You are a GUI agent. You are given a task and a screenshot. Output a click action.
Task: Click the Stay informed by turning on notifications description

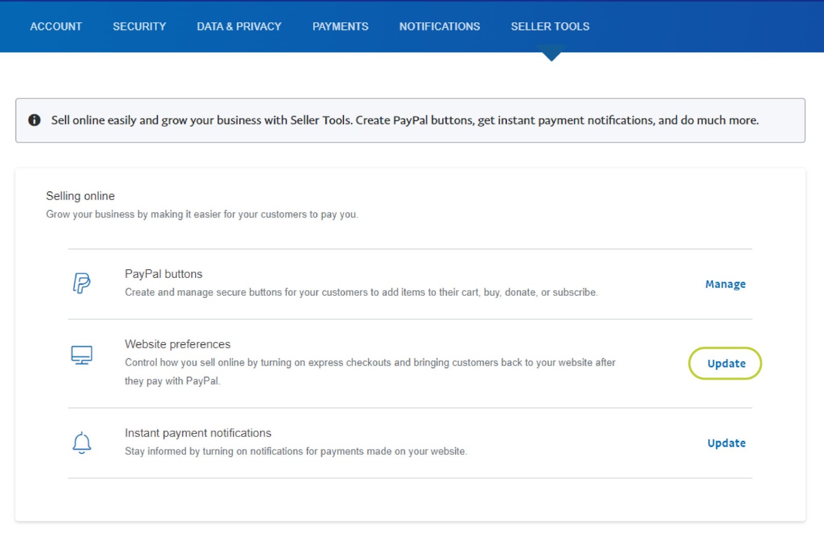(x=296, y=452)
